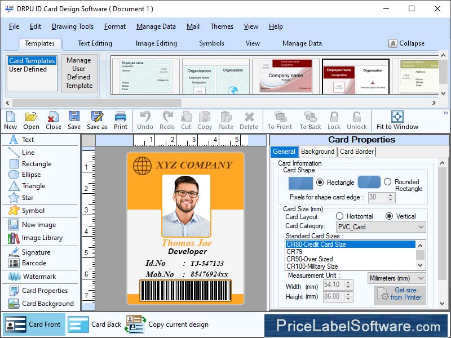Adjust the Pixels for shape card edge stepper
The height and width of the screenshot is (338, 451).
click(x=390, y=198)
